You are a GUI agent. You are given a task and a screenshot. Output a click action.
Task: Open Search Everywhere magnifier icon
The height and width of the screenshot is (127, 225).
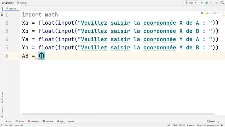(x=223, y=2)
